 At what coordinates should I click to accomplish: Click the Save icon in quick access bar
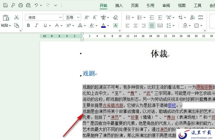(x=6, y=5)
